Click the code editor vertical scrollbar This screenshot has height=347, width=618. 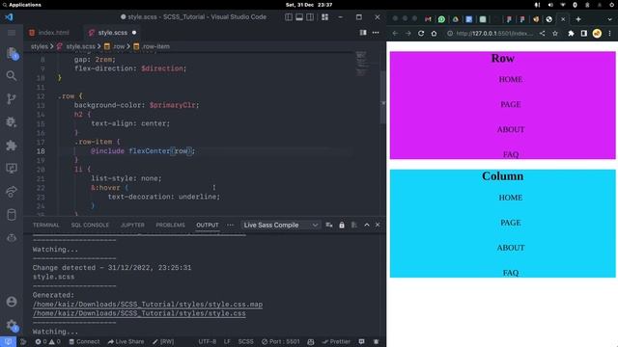tap(382, 97)
